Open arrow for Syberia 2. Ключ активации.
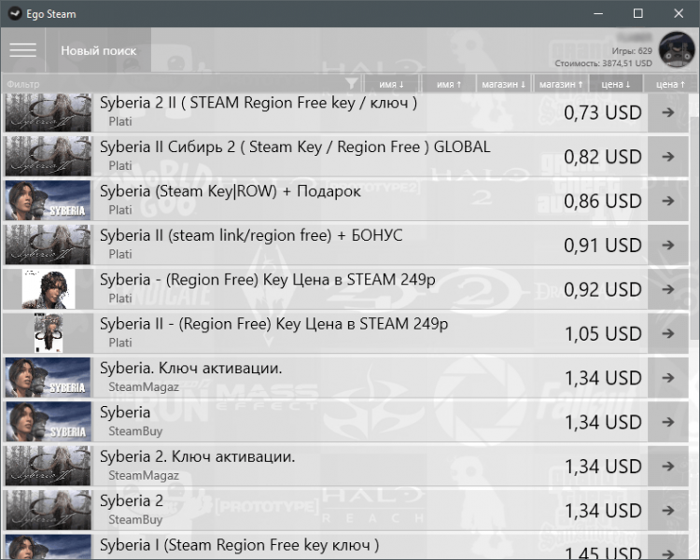The height and width of the screenshot is (560, 700). pyautogui.click(x=668, y=467)
